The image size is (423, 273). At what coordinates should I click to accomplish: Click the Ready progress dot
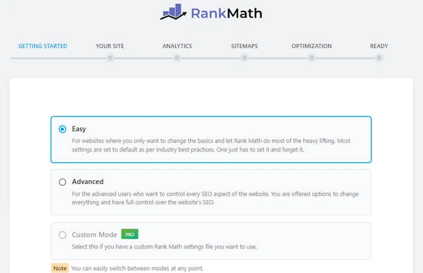(379, 58)
